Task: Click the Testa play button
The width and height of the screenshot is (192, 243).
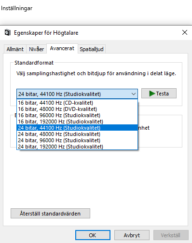Action: pyautogui.click(x=159, y=94)
